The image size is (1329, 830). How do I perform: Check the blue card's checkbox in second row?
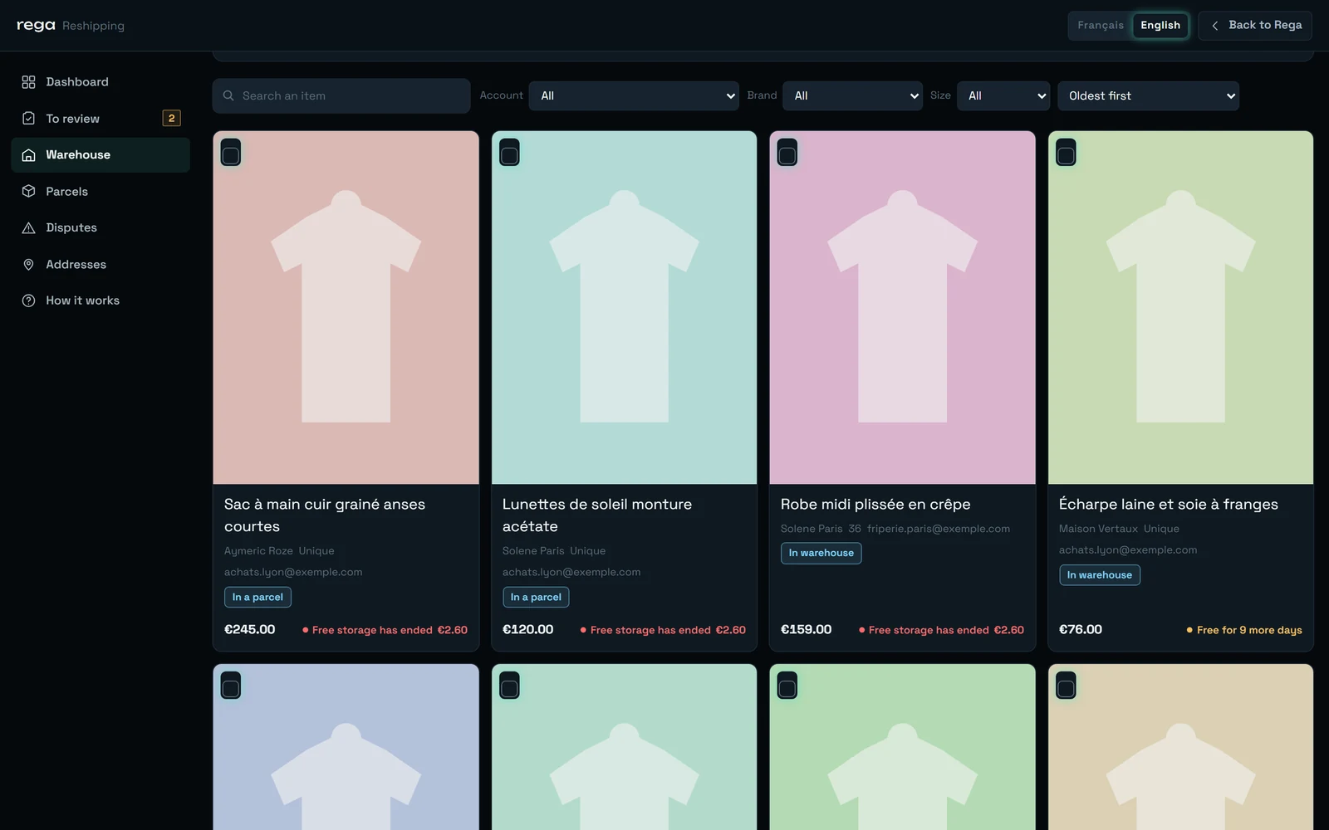click(231, 687)
